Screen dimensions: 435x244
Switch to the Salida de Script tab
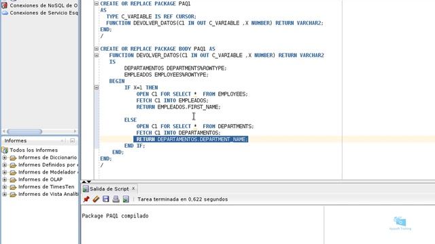coord(109,188)
